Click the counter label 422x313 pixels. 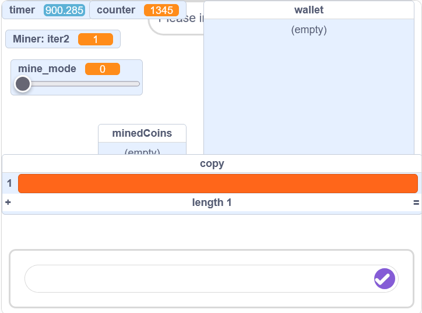[116, 10]
